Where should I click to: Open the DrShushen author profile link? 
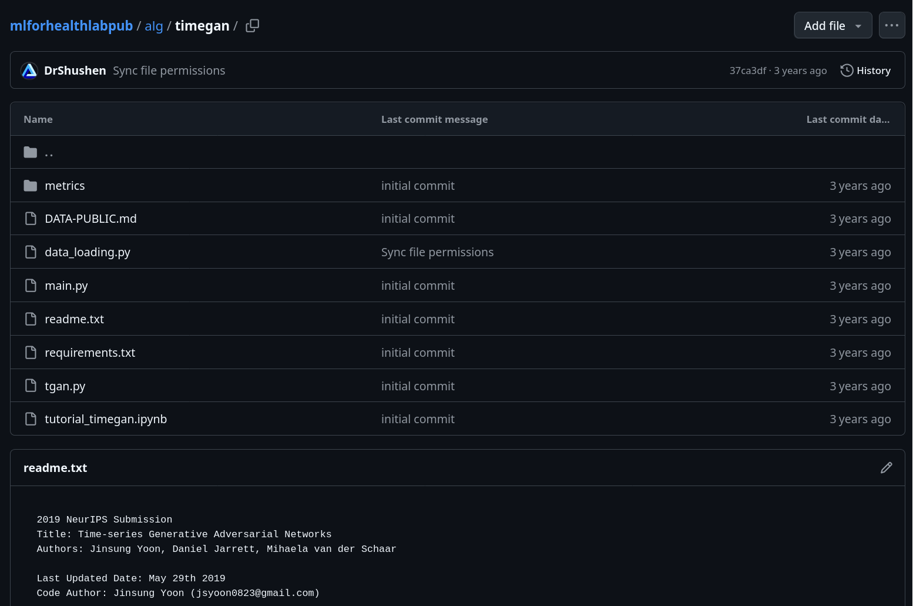tap(75, 71)
